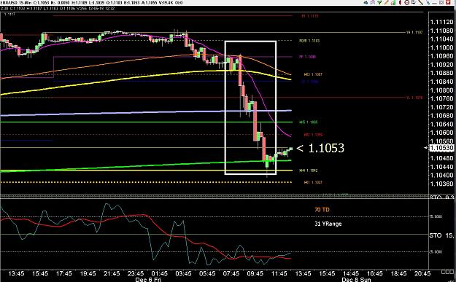
Task: Click the dark red diamond icon
Action: click(x=400, y=3)
